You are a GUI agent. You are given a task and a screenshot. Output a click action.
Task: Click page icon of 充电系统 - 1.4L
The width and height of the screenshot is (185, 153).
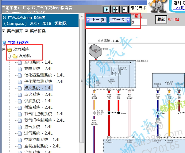(x=20, y=62)
